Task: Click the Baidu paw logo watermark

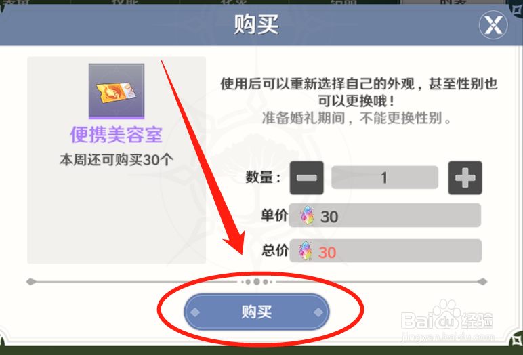Action: 447,314
